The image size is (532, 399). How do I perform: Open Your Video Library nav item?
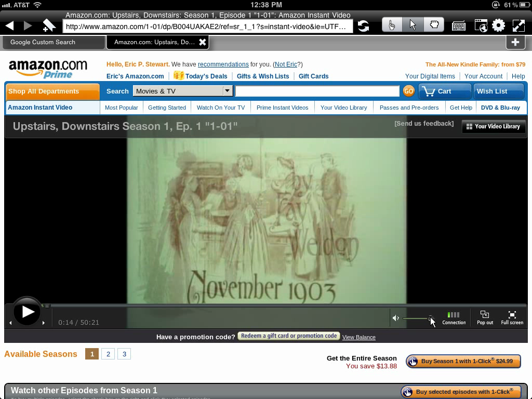(344, 108)
